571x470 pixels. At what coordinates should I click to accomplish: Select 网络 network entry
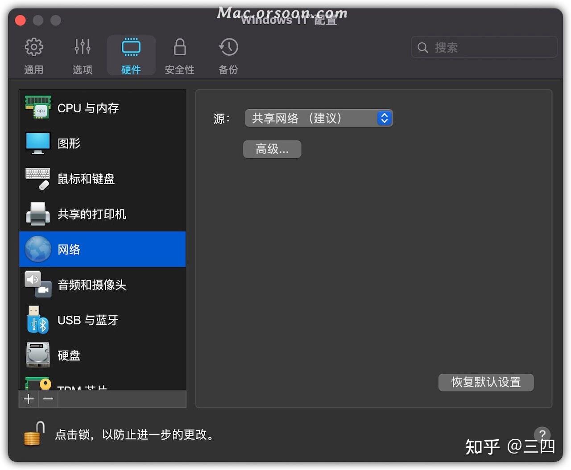pos(103,249)
